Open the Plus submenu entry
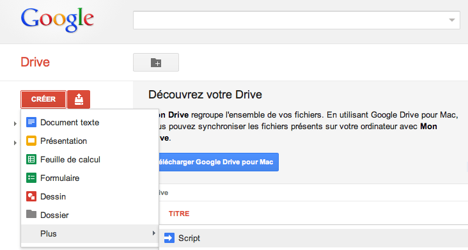 pyautogui.click(x=90, y=233)
